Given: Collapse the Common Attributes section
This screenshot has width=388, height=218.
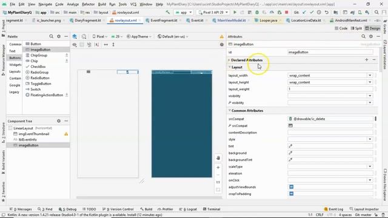Looking at the screenshot, I should click(229, 110).
